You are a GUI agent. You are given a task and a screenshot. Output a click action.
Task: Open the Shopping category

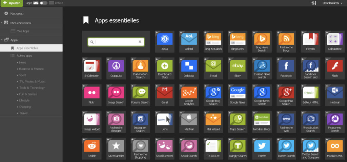tap(25, 107)
